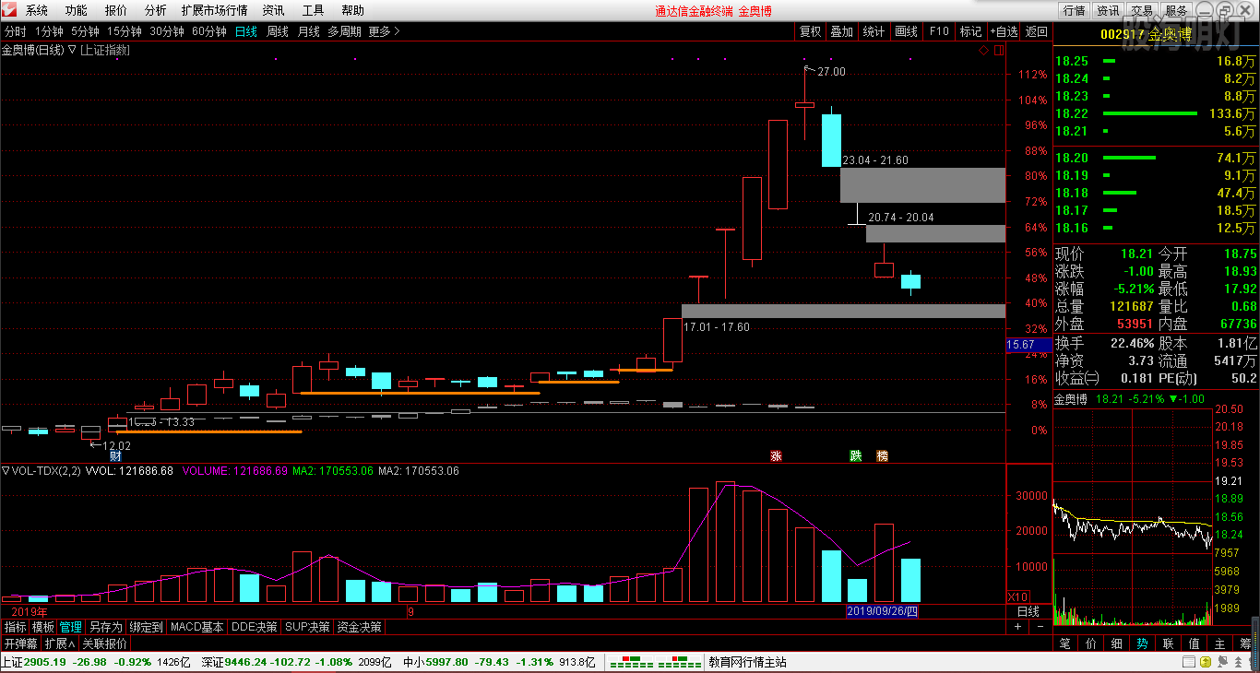Click the yellow upload icon in status bar

1205,662
